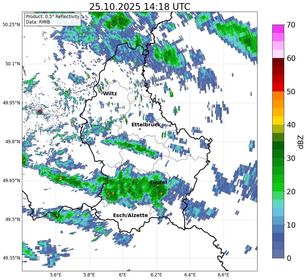
Task: Select the Findel city label
Action: click(x=158, y=182)
